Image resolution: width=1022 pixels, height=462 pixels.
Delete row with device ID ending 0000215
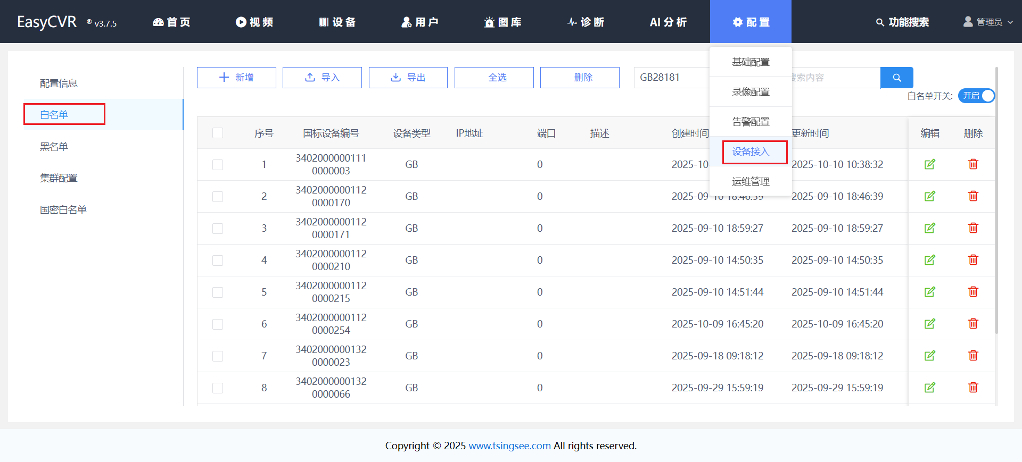tap(973, 292)
